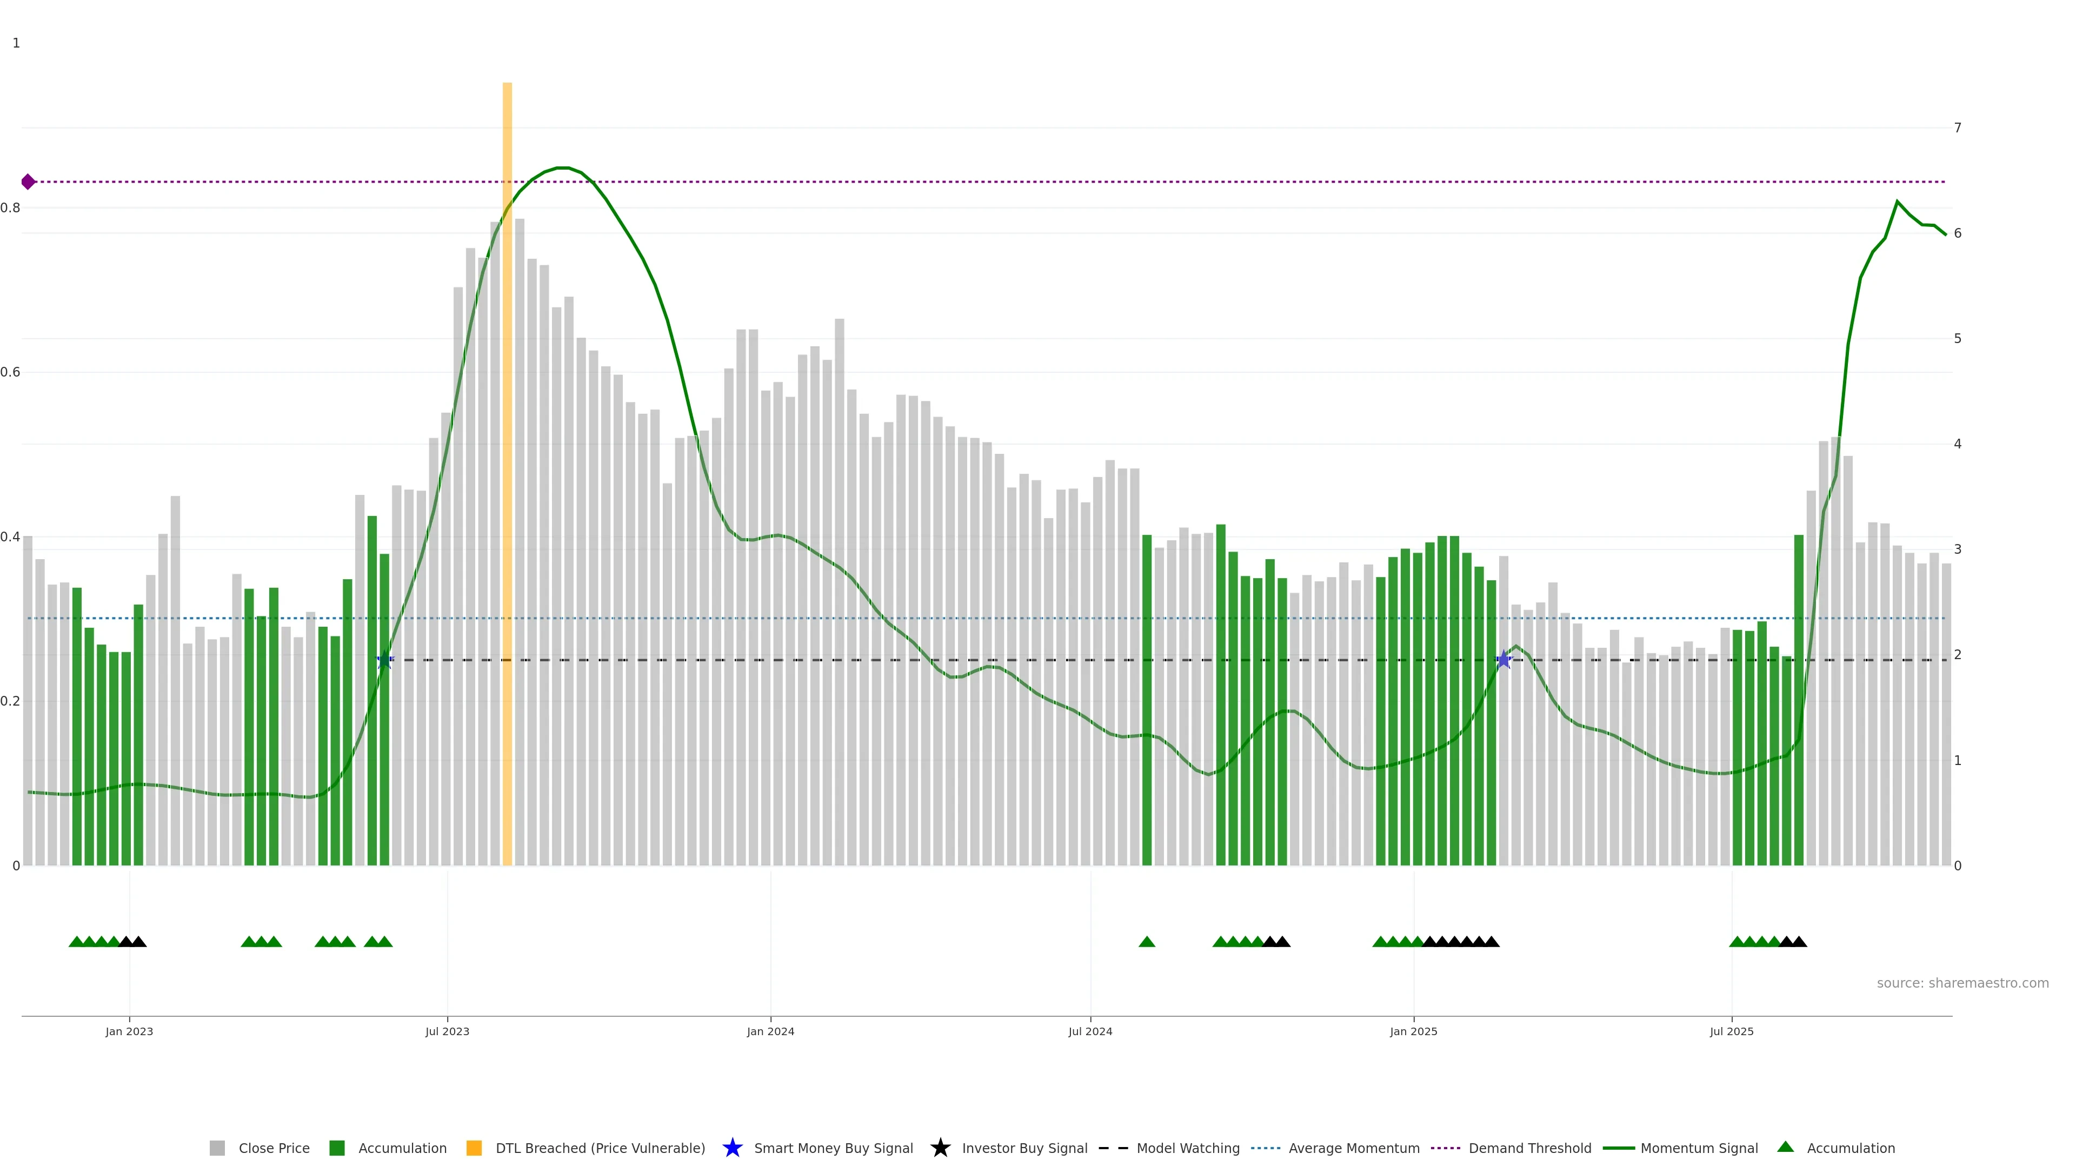Click the source sharemaestro.com text
The width and height of the screenshot is (2076, 1167).
pos(1962,983)
